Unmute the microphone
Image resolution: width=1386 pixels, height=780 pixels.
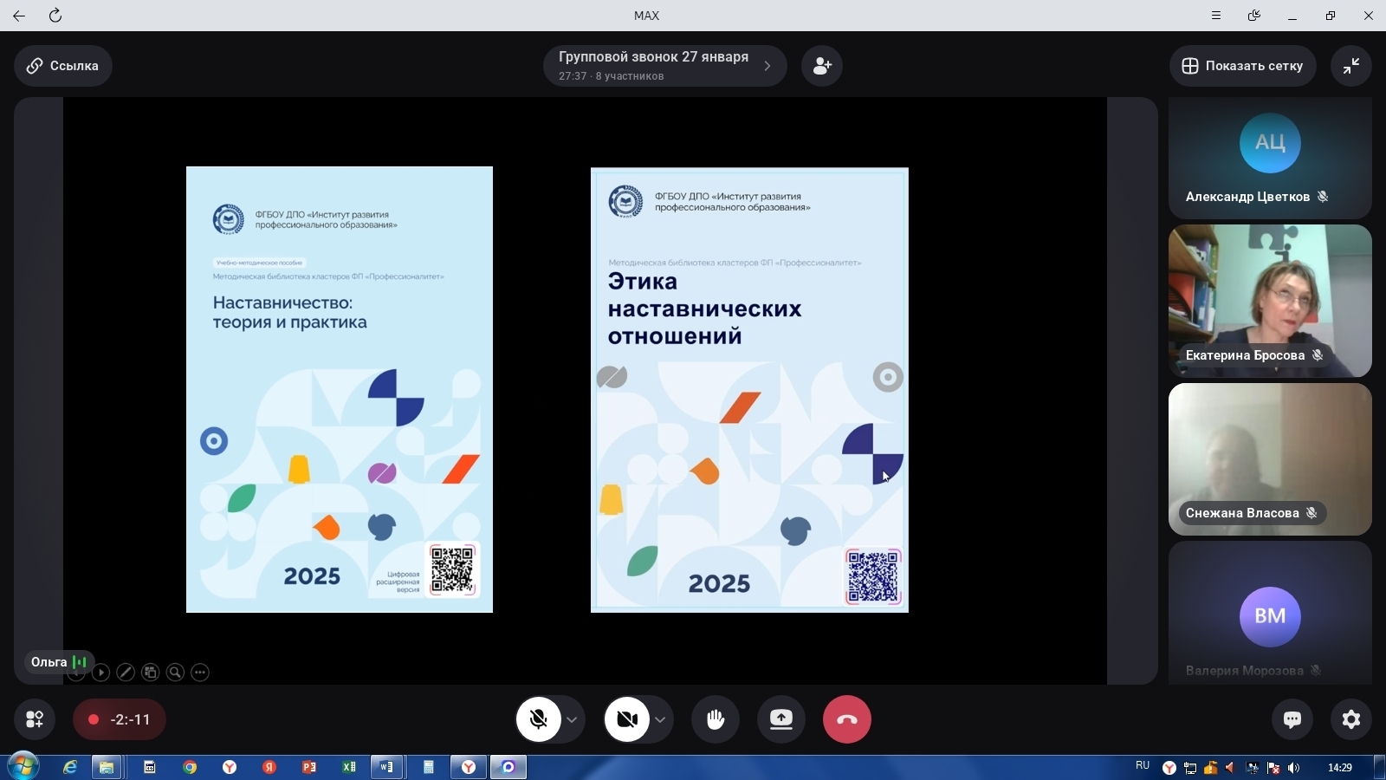539,719
